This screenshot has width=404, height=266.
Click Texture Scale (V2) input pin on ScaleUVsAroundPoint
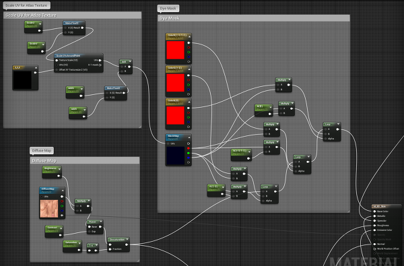(57, 61)
